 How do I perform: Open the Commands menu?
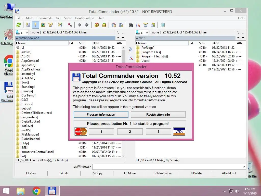point(44,18)
